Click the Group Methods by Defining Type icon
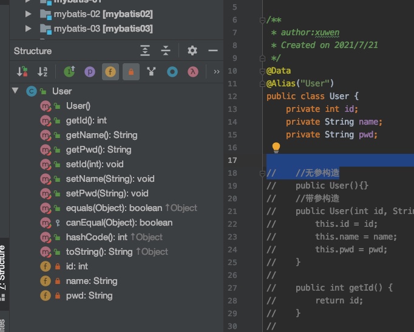The image size is (414, 332). [x=151, y=72]
